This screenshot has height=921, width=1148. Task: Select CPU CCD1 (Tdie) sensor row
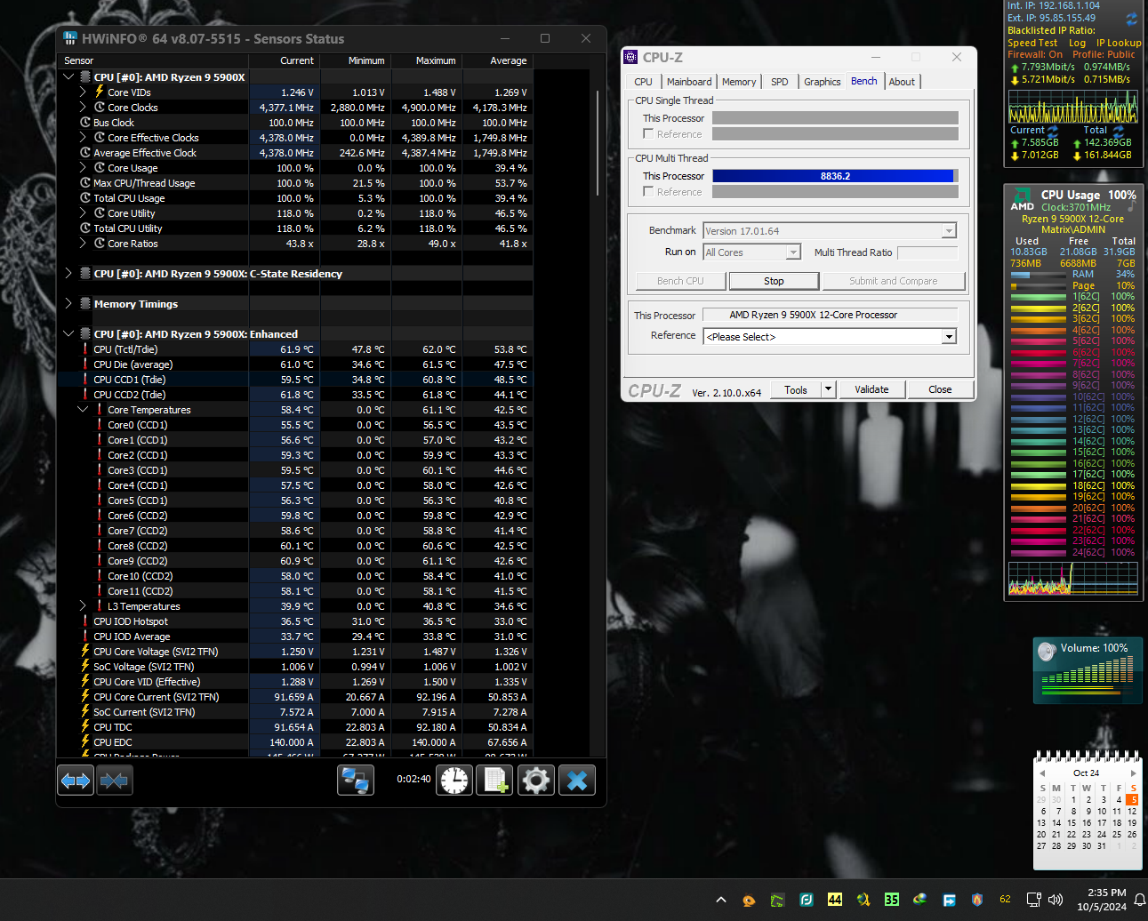tap(294, 380)
